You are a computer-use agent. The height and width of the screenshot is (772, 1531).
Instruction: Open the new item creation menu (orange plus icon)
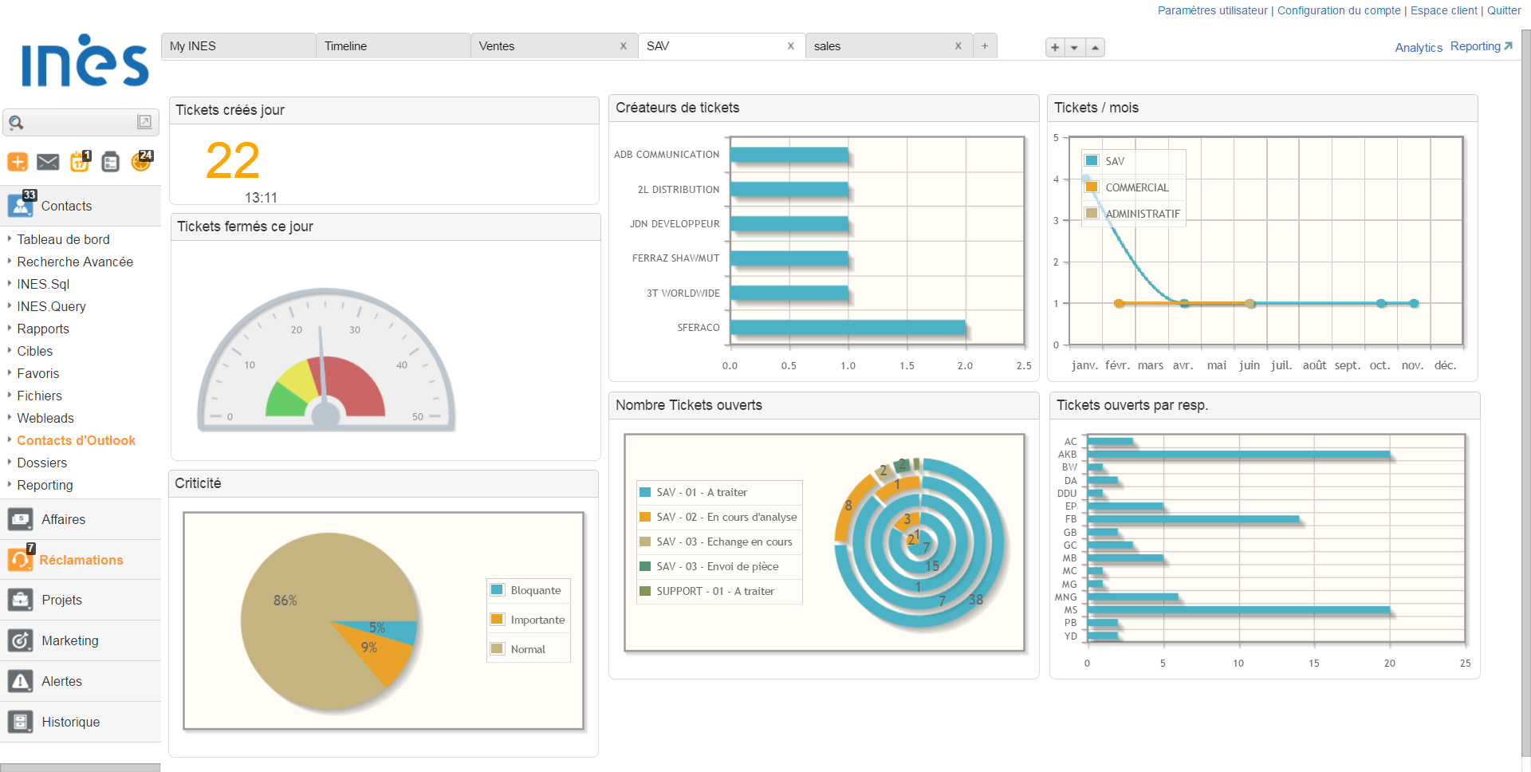[18, 162]
